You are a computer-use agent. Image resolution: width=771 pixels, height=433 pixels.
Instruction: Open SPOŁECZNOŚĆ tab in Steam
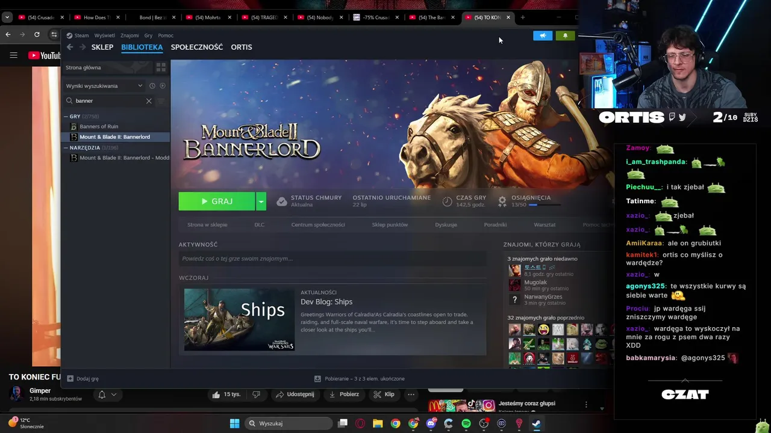click(x=196, y=47)
